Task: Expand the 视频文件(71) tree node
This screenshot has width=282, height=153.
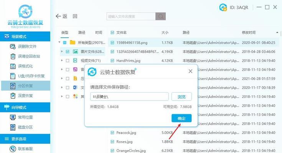Action: pyautogui.click(x=62, y=60)
